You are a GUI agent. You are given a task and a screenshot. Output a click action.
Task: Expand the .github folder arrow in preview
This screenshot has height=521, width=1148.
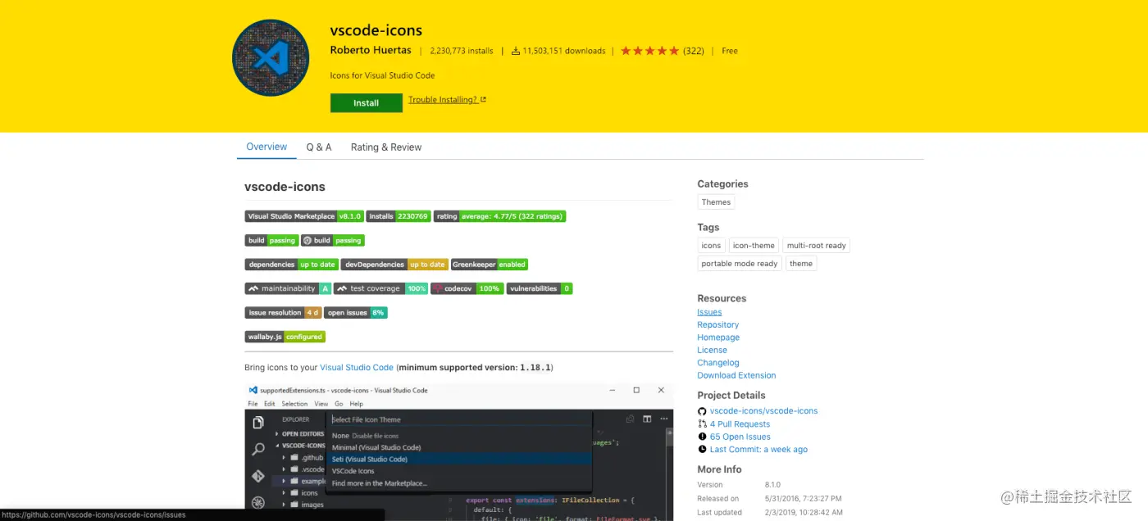pyautogui.click(x=285, y=458)
